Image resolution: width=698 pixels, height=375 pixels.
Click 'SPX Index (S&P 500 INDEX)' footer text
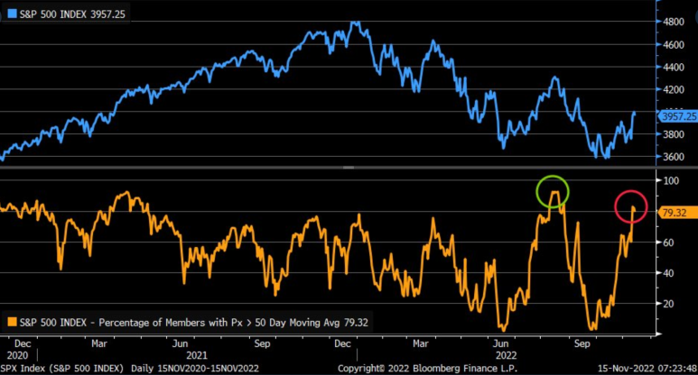[62, 369]
